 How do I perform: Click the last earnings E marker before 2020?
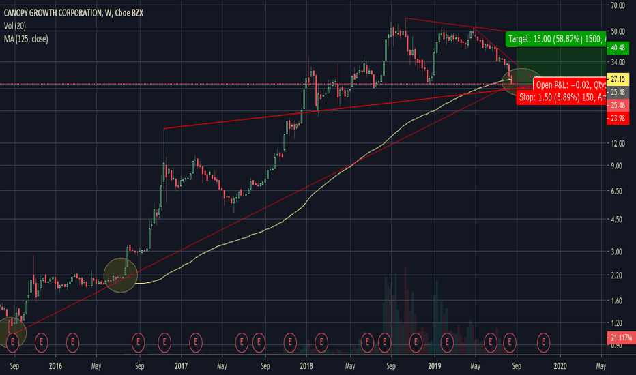click(x=543, y=342)
